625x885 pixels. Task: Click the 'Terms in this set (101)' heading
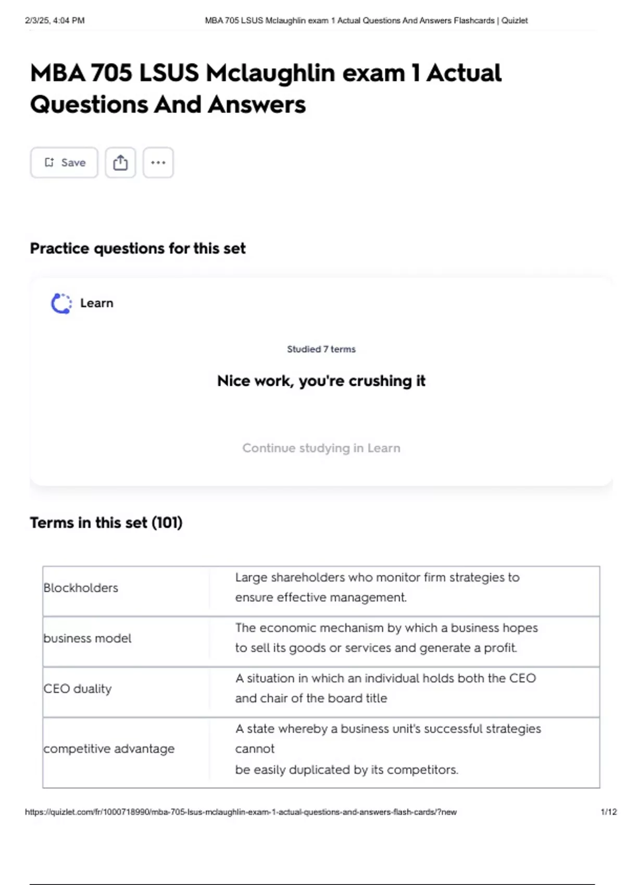(x=106, y=523)
